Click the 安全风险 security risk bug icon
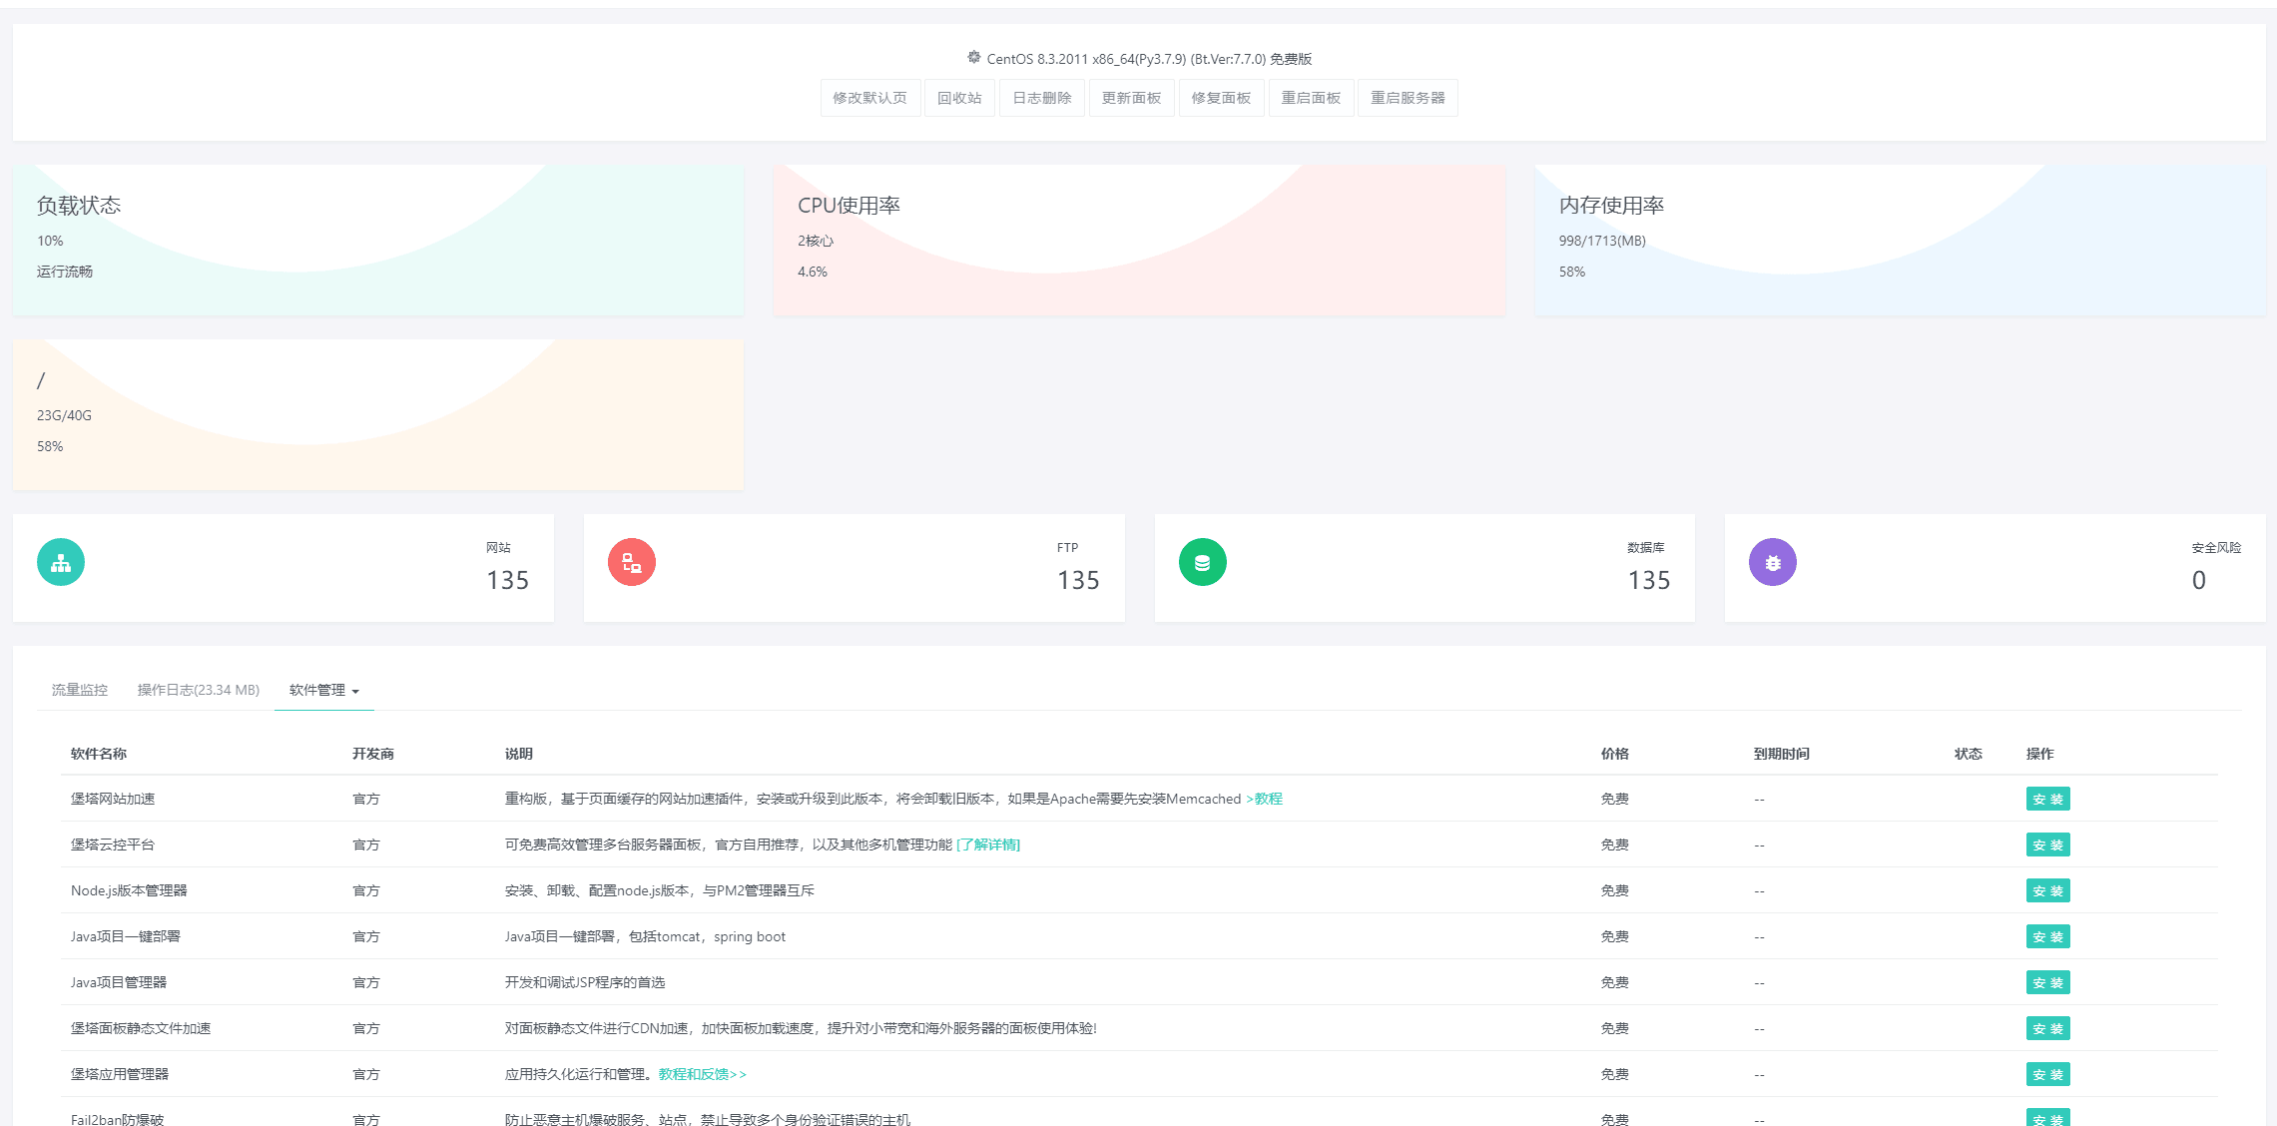This screenshot has width=2277, height=1126. [1772, 561]
